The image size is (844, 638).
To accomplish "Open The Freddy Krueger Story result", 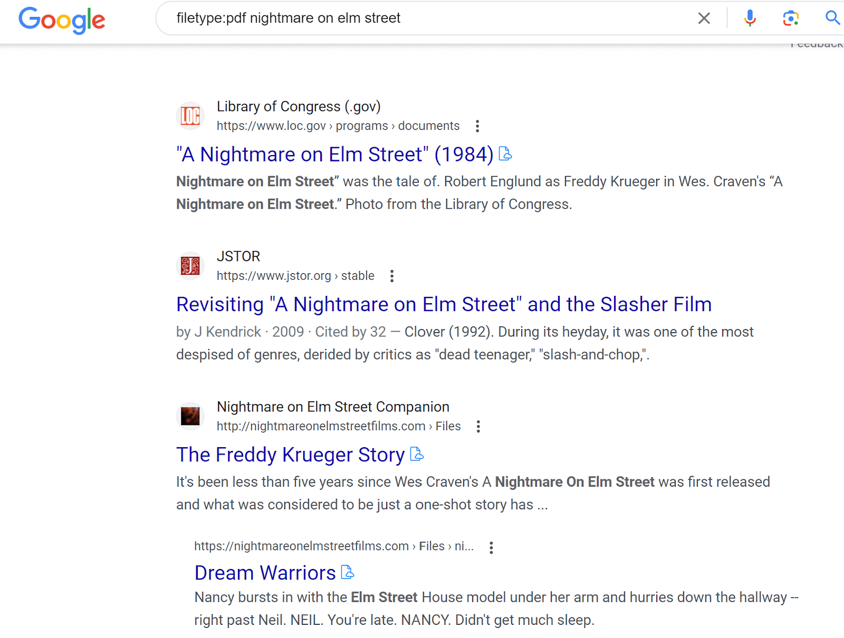I will pos(291,455).
